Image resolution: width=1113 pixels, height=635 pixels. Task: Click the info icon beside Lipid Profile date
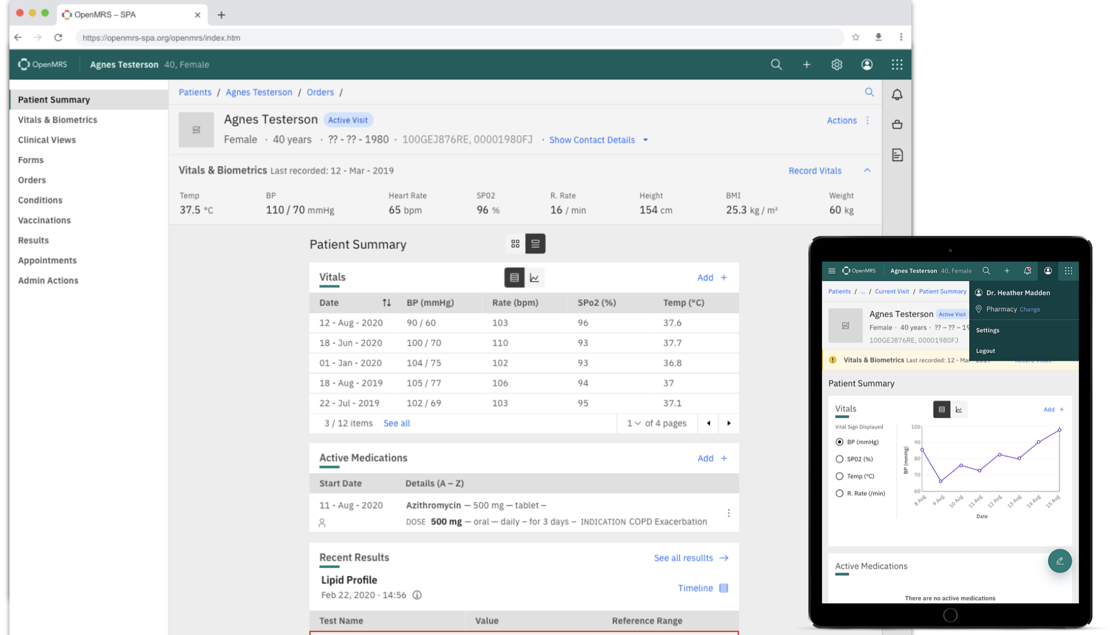pyautogui.click(x=417, y=595)
